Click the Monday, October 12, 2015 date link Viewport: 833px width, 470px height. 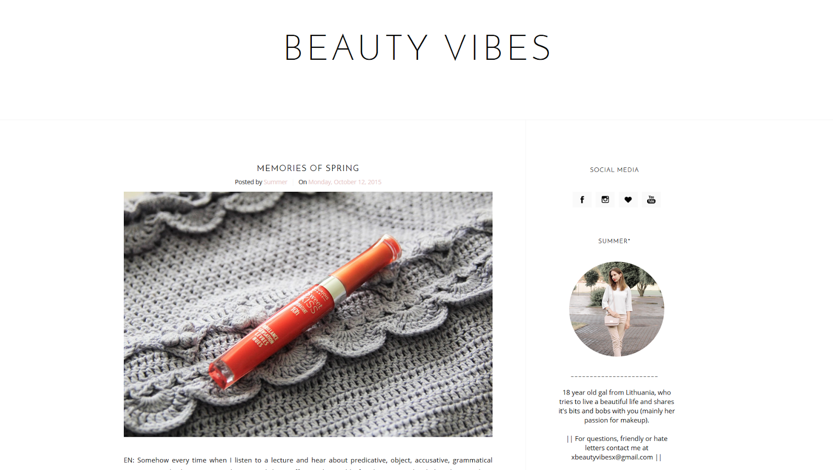[345, 182]
